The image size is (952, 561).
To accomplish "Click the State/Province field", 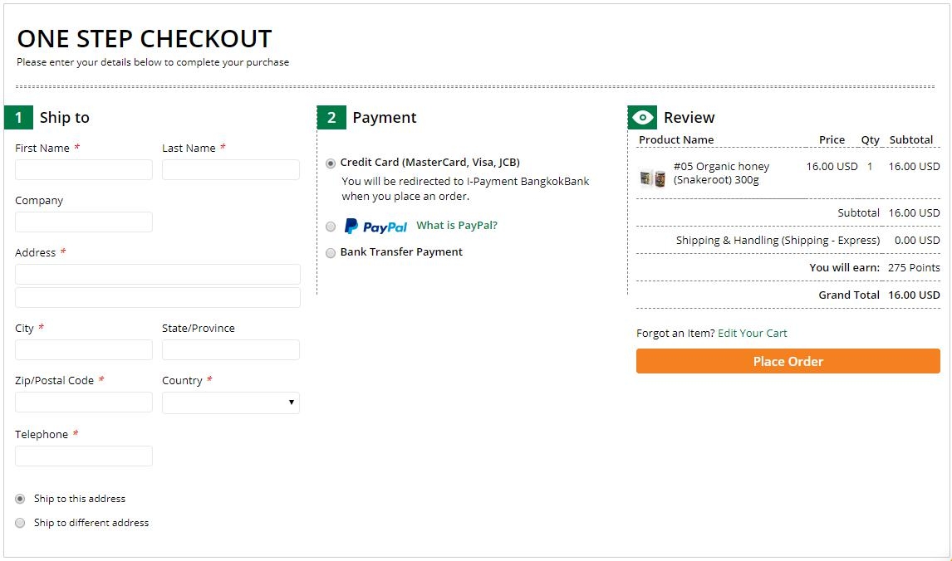I will (231, 350).
